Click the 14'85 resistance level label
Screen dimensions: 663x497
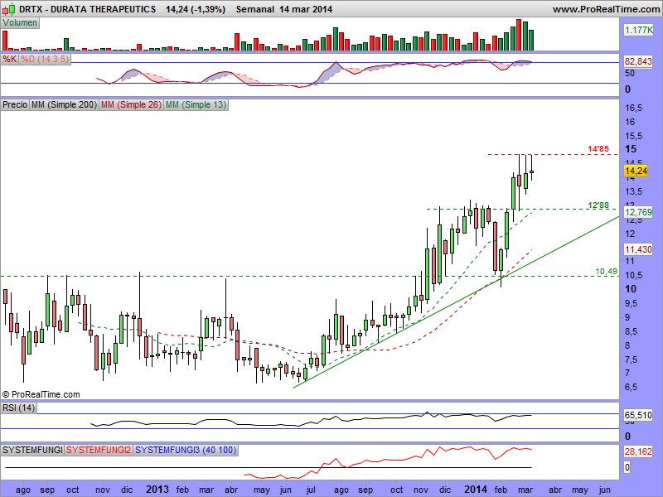598,149
